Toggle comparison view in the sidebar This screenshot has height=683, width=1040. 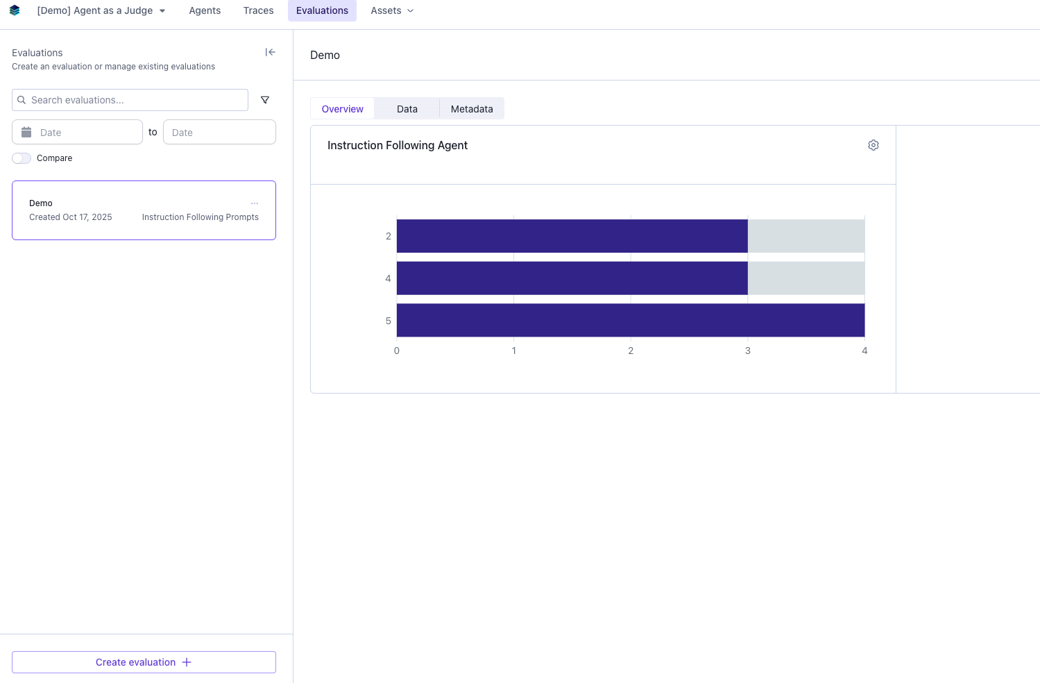coord(21,158)
